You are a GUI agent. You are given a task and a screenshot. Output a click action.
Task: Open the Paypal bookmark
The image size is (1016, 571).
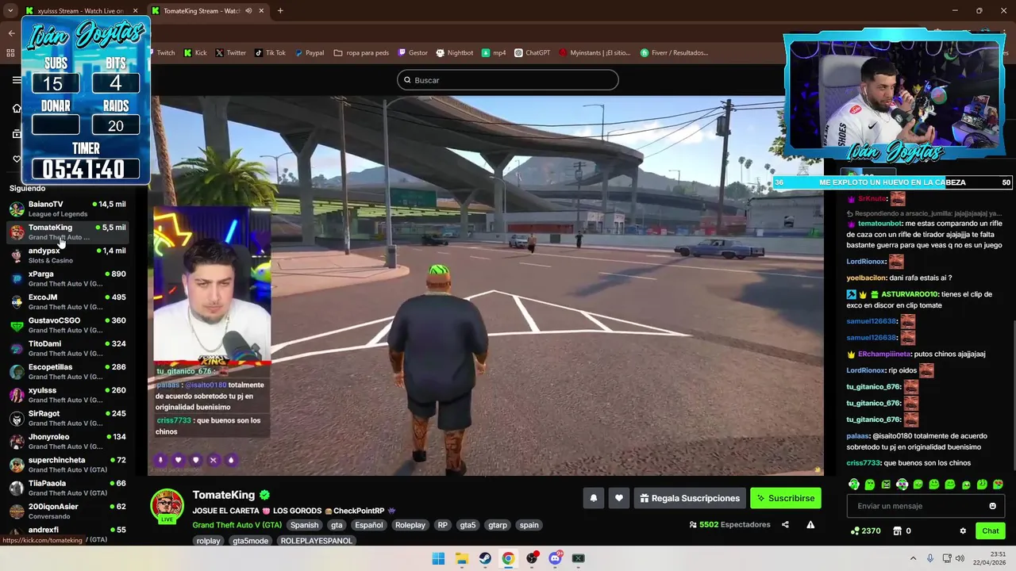coord(310,53)
